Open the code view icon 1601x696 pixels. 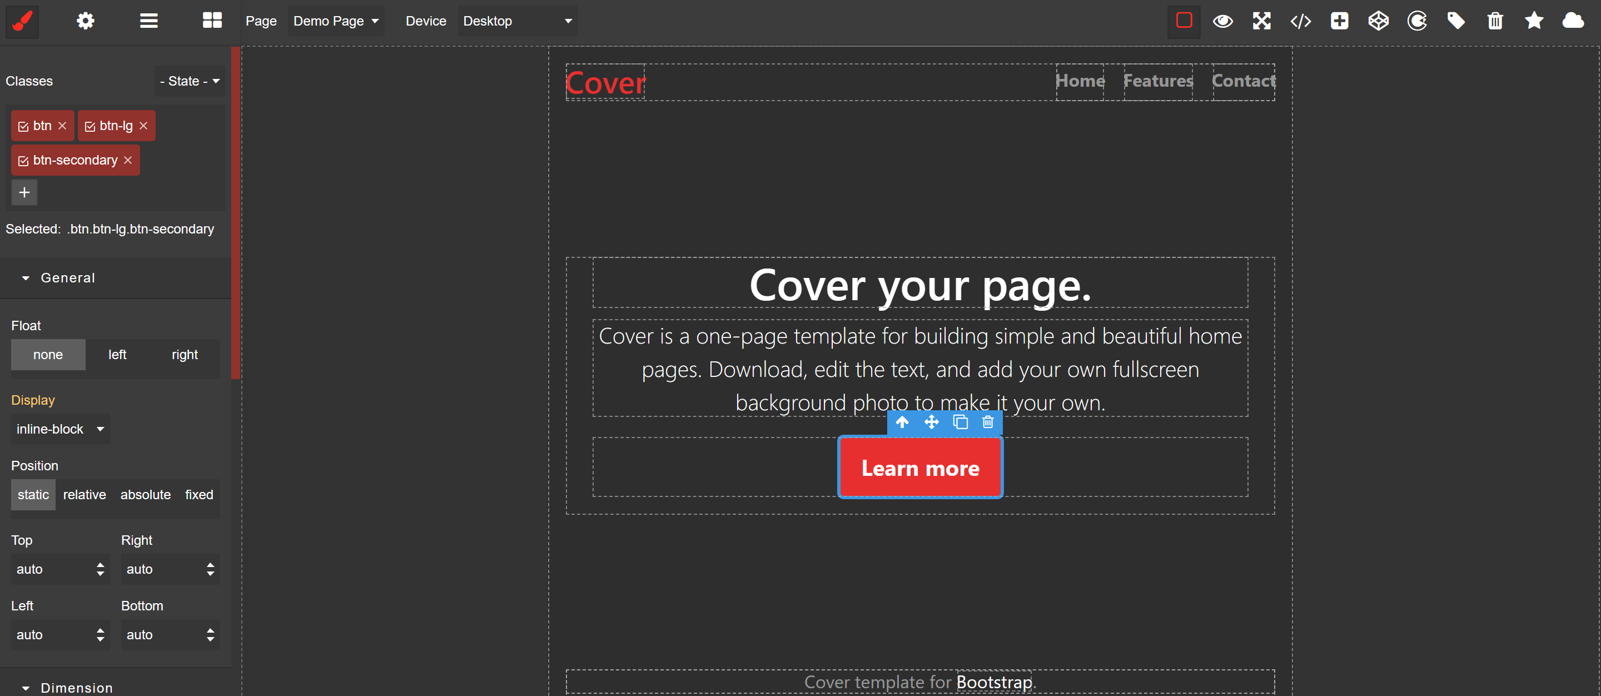1300,21
